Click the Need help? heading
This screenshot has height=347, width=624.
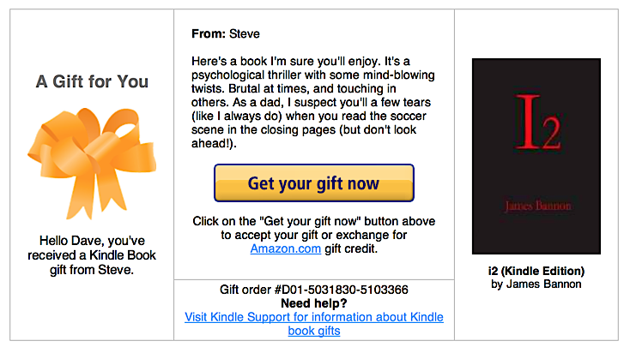point(313,303)
